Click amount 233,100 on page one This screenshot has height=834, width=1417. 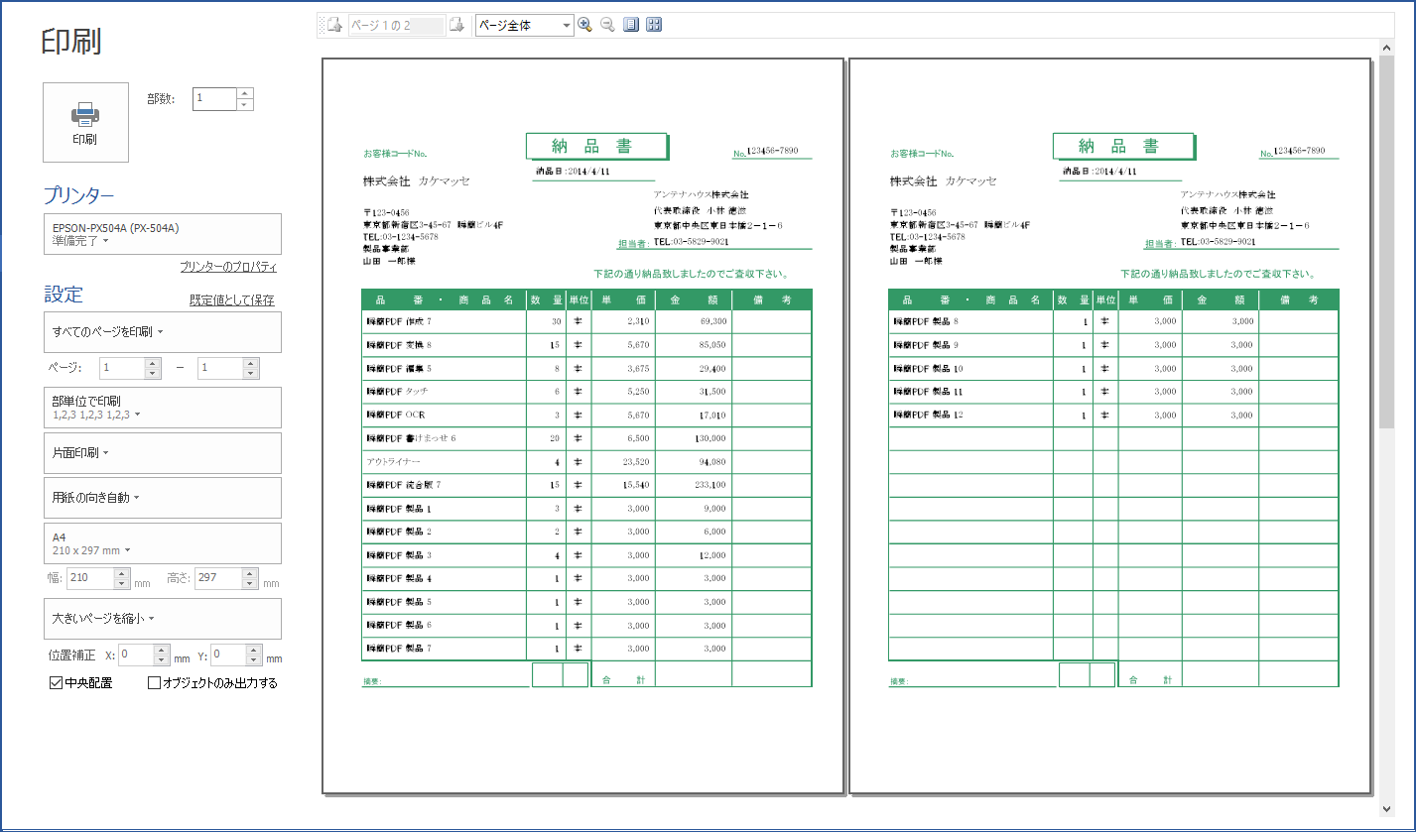[709, 485]
